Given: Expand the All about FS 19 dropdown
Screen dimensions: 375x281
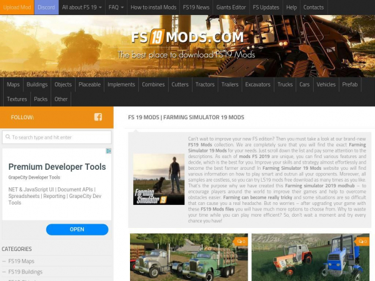Looking at the screenshot, I should coord(82,7).
